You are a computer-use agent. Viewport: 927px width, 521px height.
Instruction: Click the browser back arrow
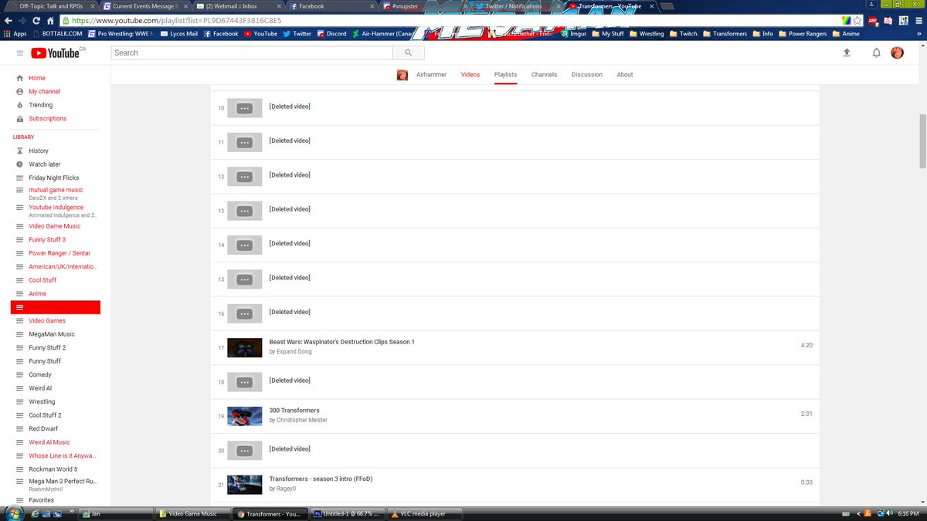[8, 20]
